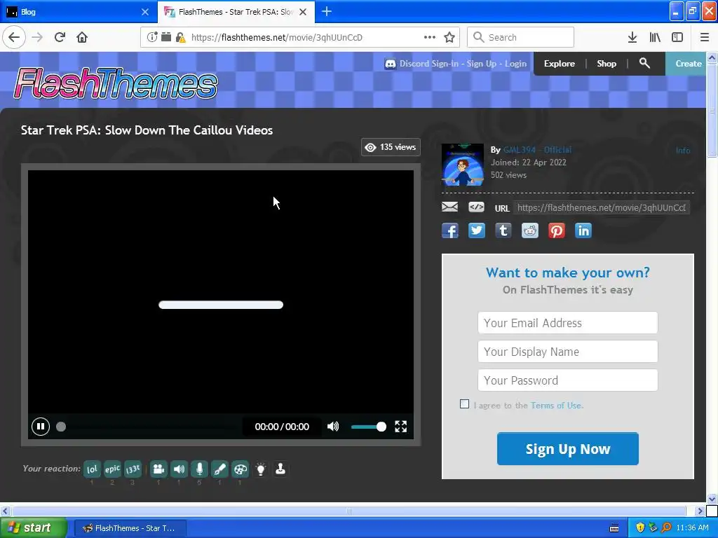Open browser downloads panel
The height and width of the screenshot is (538, 718).
click(x=632, y=37)
